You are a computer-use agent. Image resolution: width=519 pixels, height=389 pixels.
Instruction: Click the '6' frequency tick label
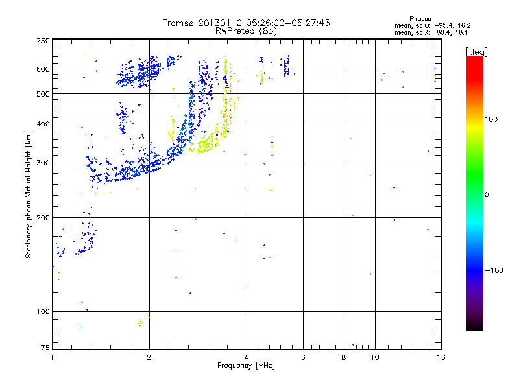click(303, 357)
